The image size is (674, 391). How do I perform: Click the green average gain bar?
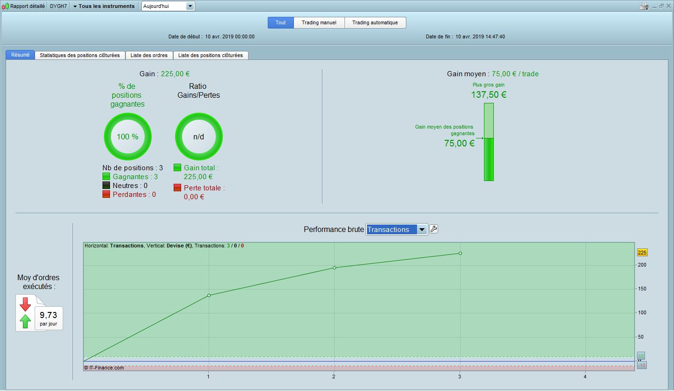(x=489, y=159)
